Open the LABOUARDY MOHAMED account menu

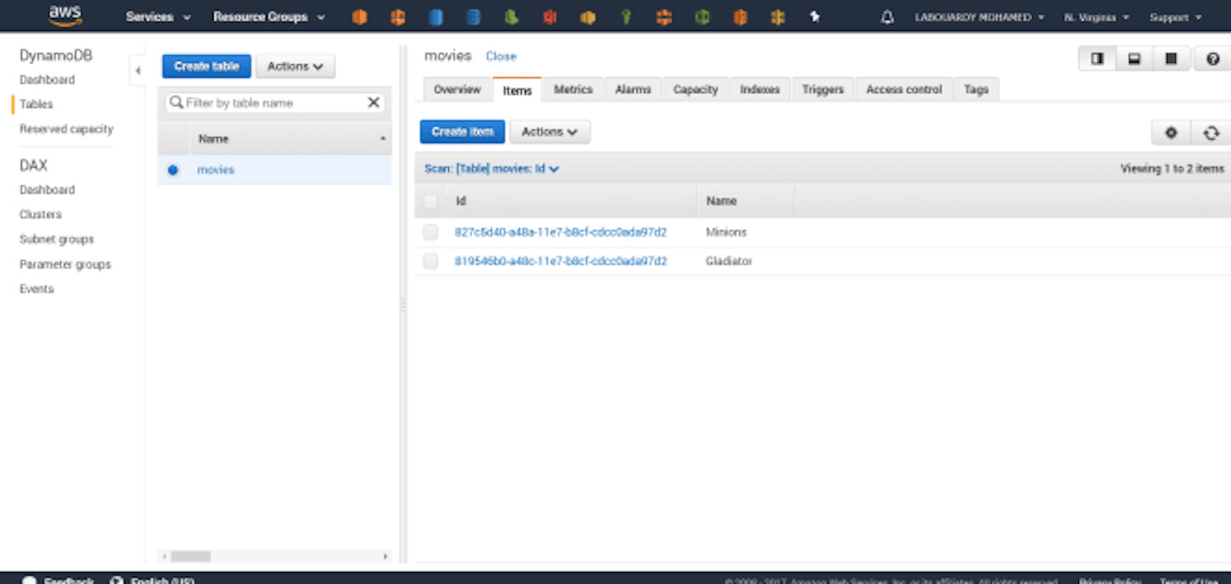(x=979, y=17)
